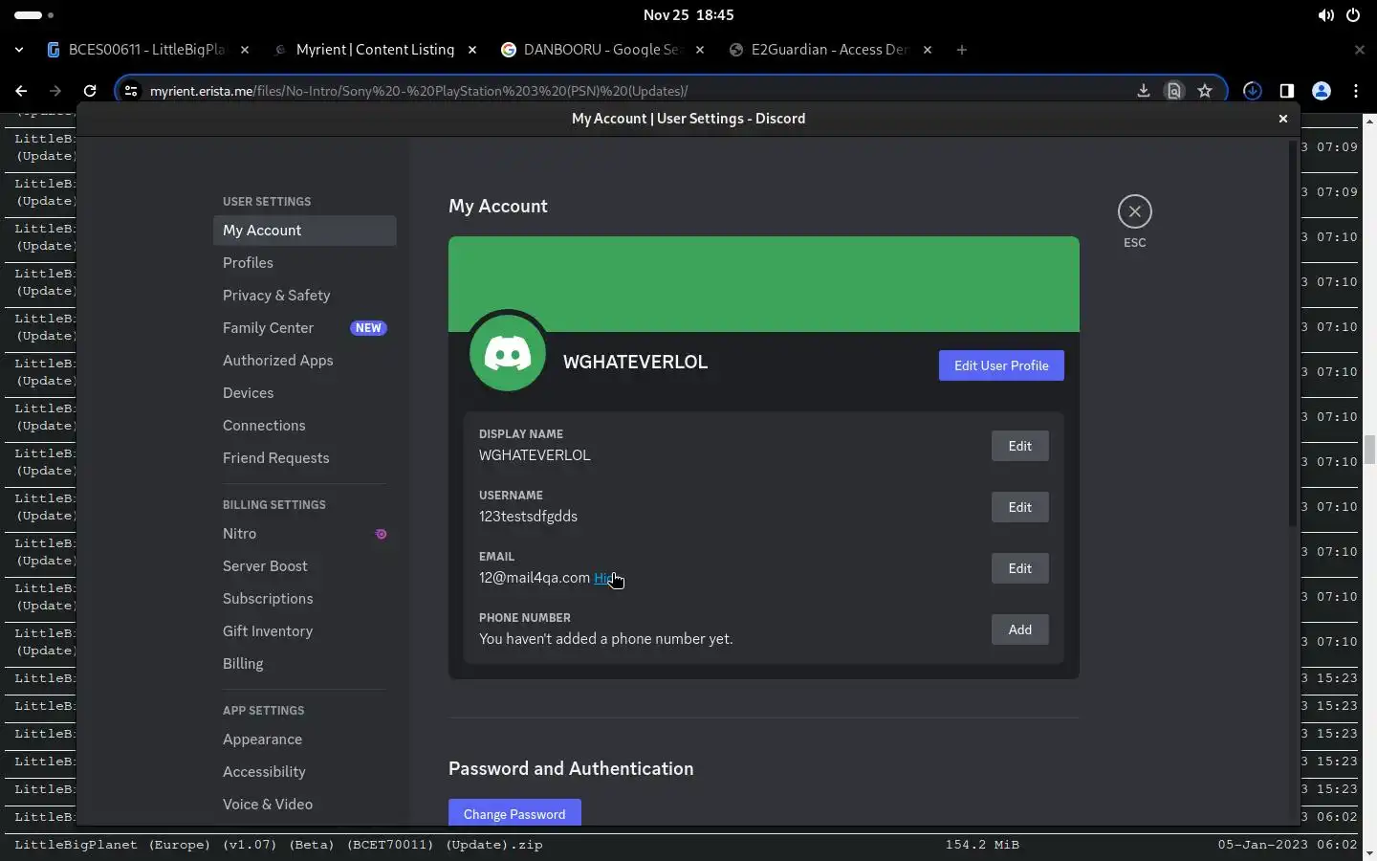Close the Myrient Content Listing tab
Image resolution: width=1377 pixels, height=861 pixels.
(472, 50)
